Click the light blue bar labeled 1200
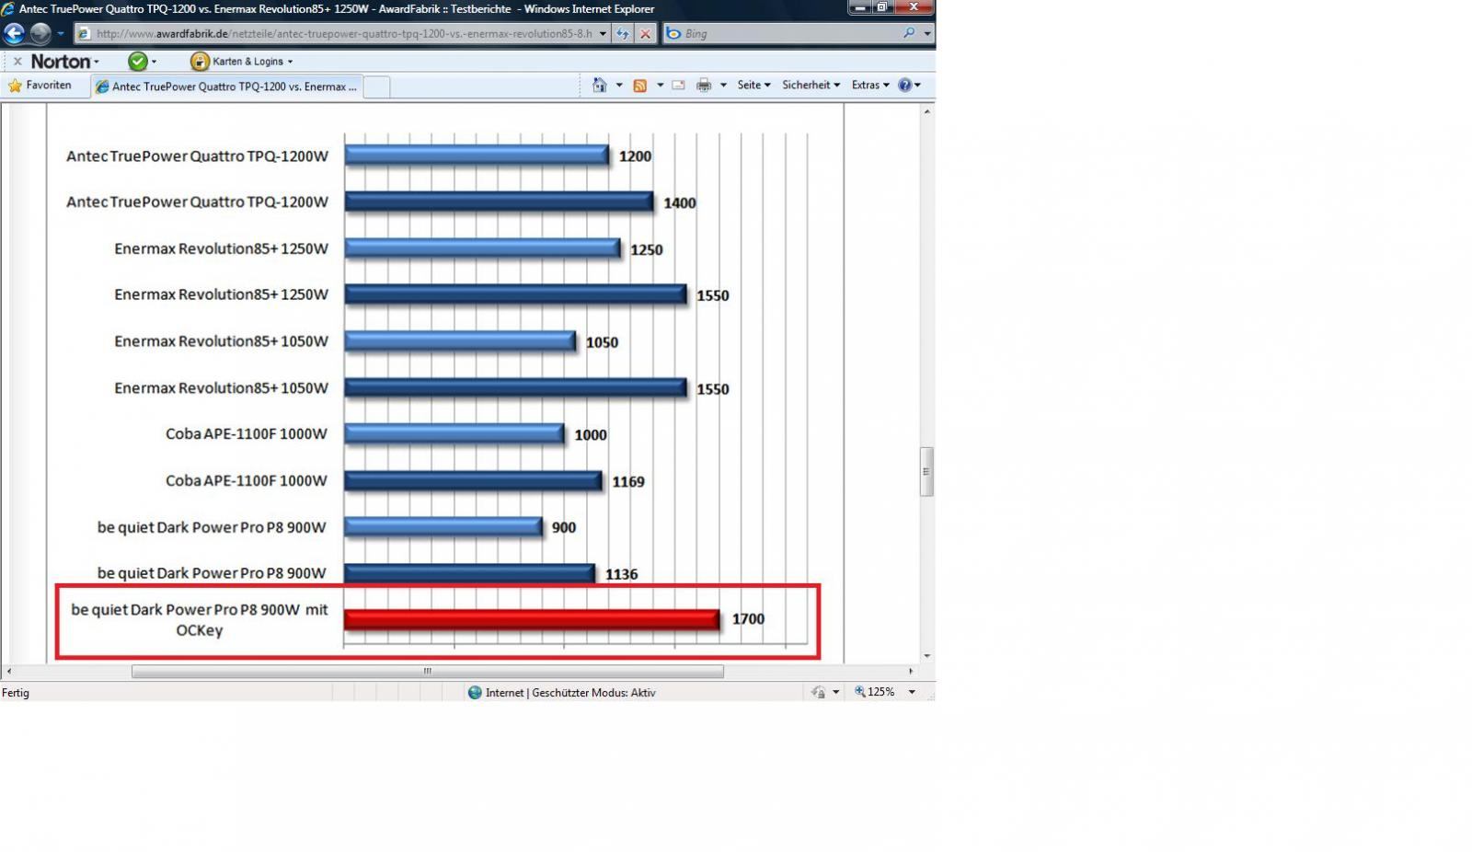The width and height of the screenshot is (1472, 852). [x=477, y=155]
